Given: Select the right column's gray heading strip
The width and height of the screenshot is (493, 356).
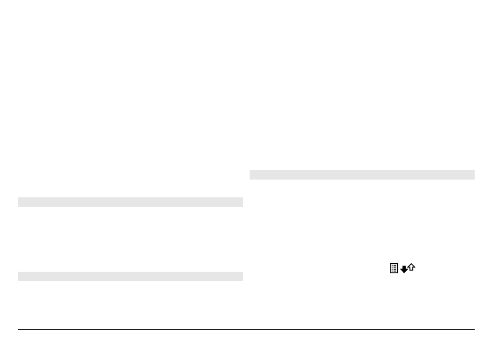Looking at the screenshot, I should [362, 175].
